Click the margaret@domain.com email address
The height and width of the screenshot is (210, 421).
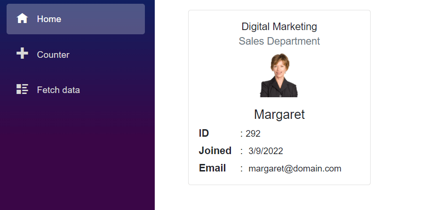(x=295, y=169)
